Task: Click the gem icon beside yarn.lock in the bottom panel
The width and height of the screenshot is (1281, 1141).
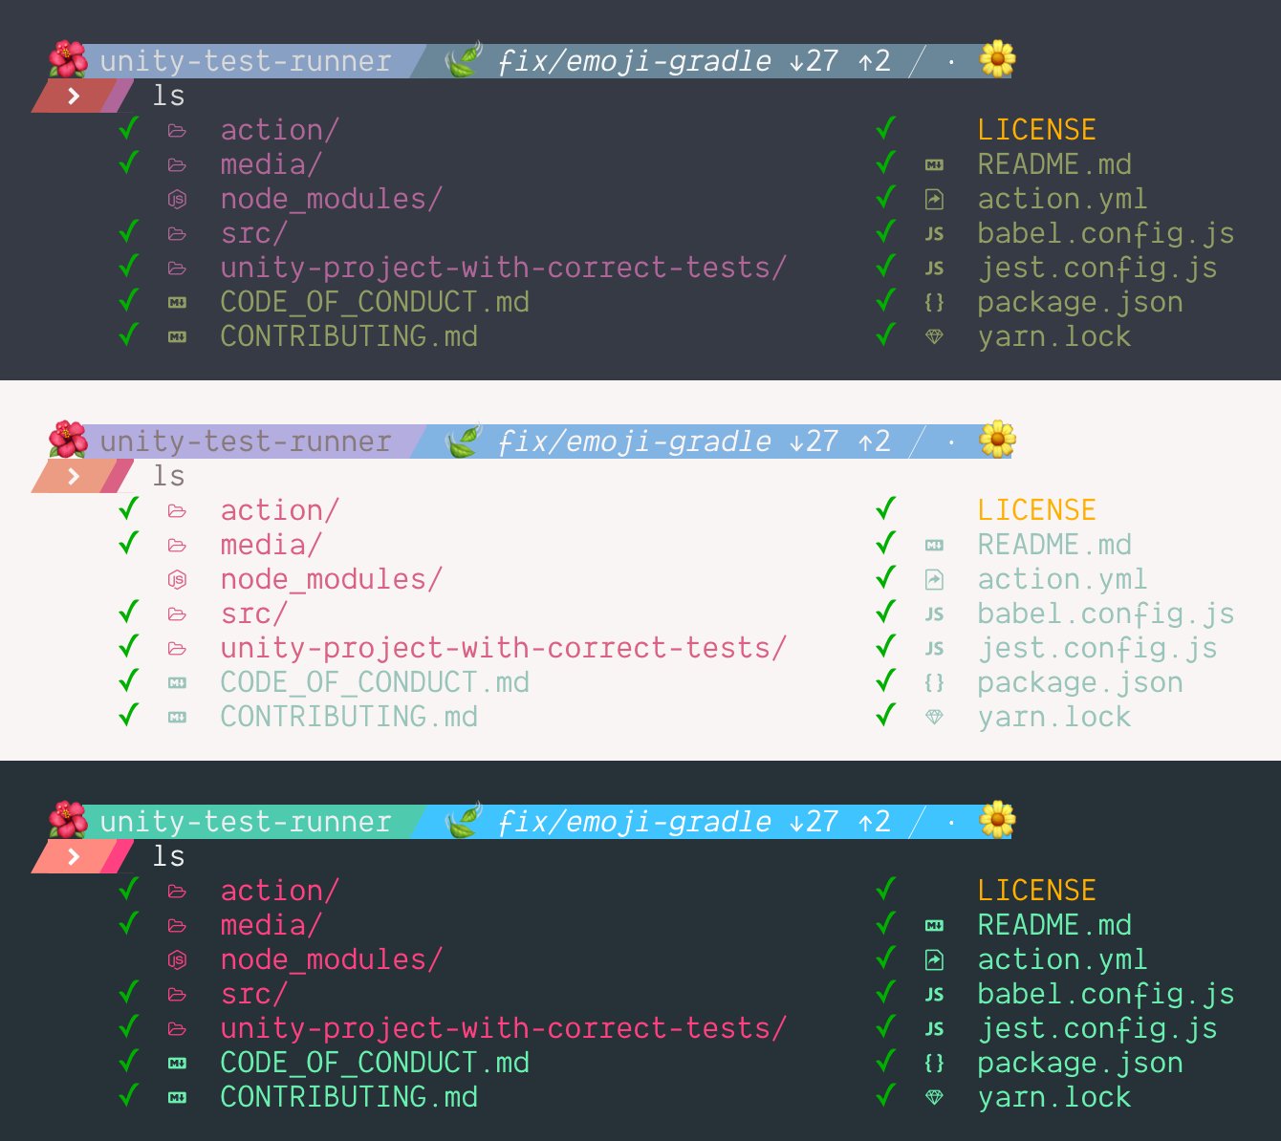Action: pyautogui.click(x=934, y=1097)
